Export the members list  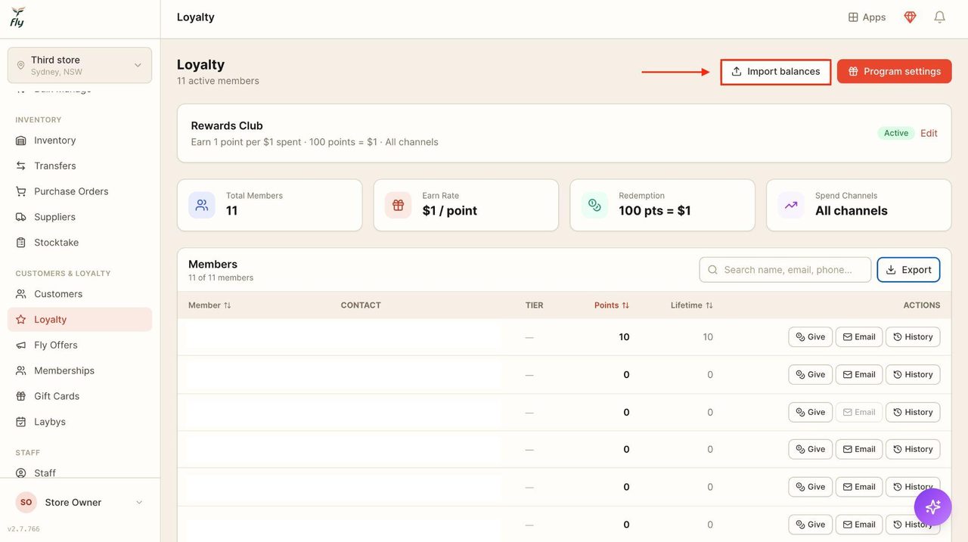tap(908, 270)
